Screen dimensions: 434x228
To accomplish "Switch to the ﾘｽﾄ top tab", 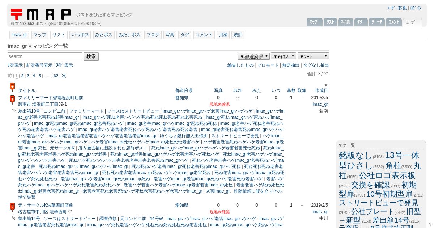I will point(330,22).
